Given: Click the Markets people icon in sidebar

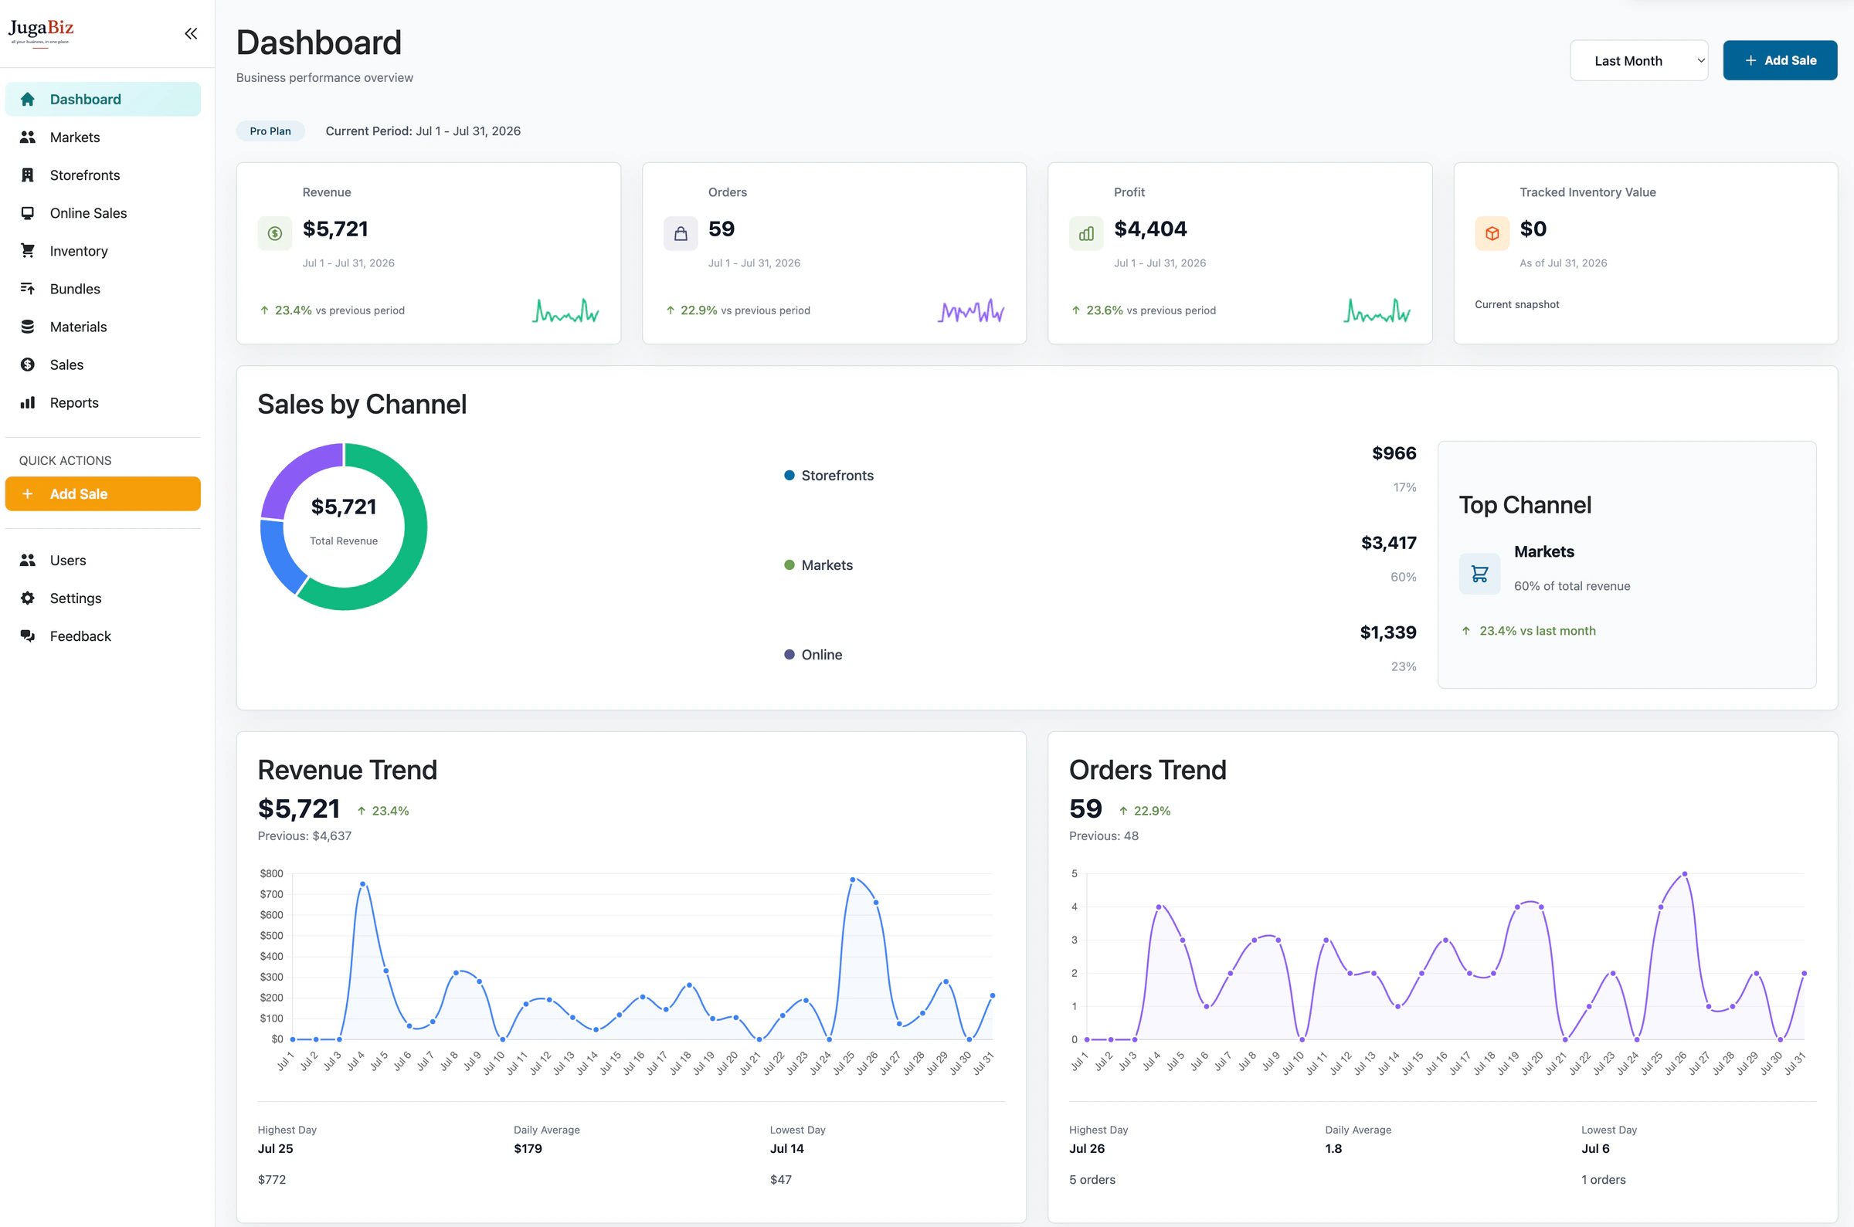Looking at the screenshot, I should (27, 137).
